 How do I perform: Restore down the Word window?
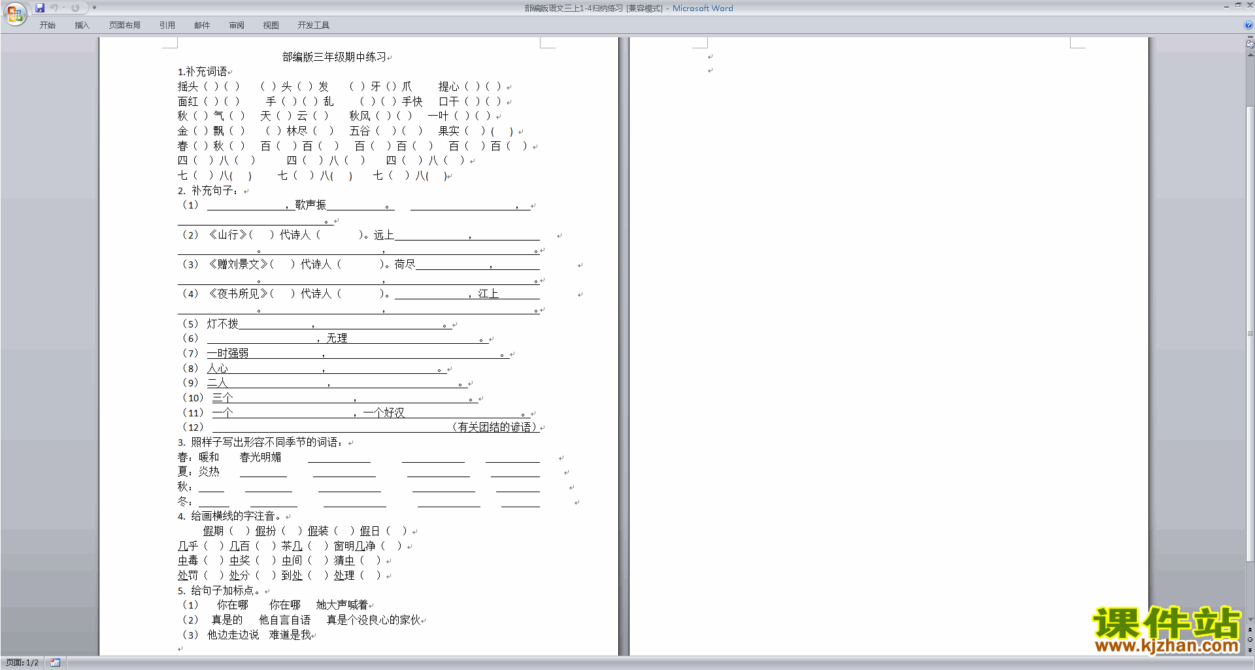pyautogui.click(x=1237, y=5)
